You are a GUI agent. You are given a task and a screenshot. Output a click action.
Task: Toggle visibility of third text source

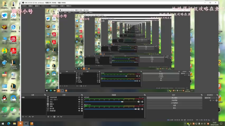point(79,102)
